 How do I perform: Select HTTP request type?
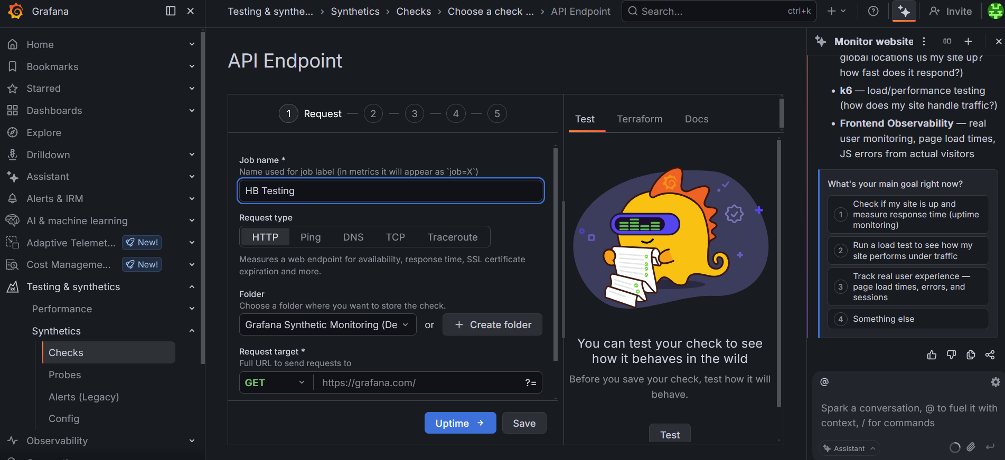265,237
